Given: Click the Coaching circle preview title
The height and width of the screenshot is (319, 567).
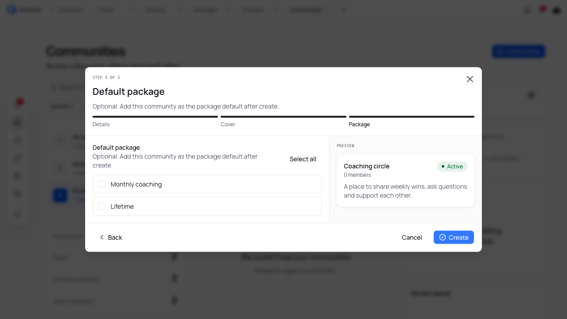Looking at the screenshot, I should click(x=367, y=166).
